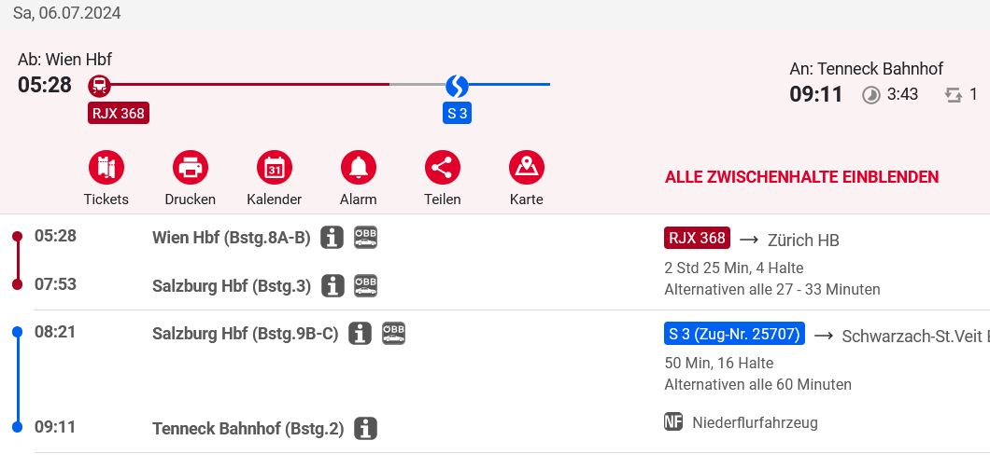Open the Tenneck Bahnhof (Bstg.2) station link
Viewport: 990px width, 468px height.
248,429
